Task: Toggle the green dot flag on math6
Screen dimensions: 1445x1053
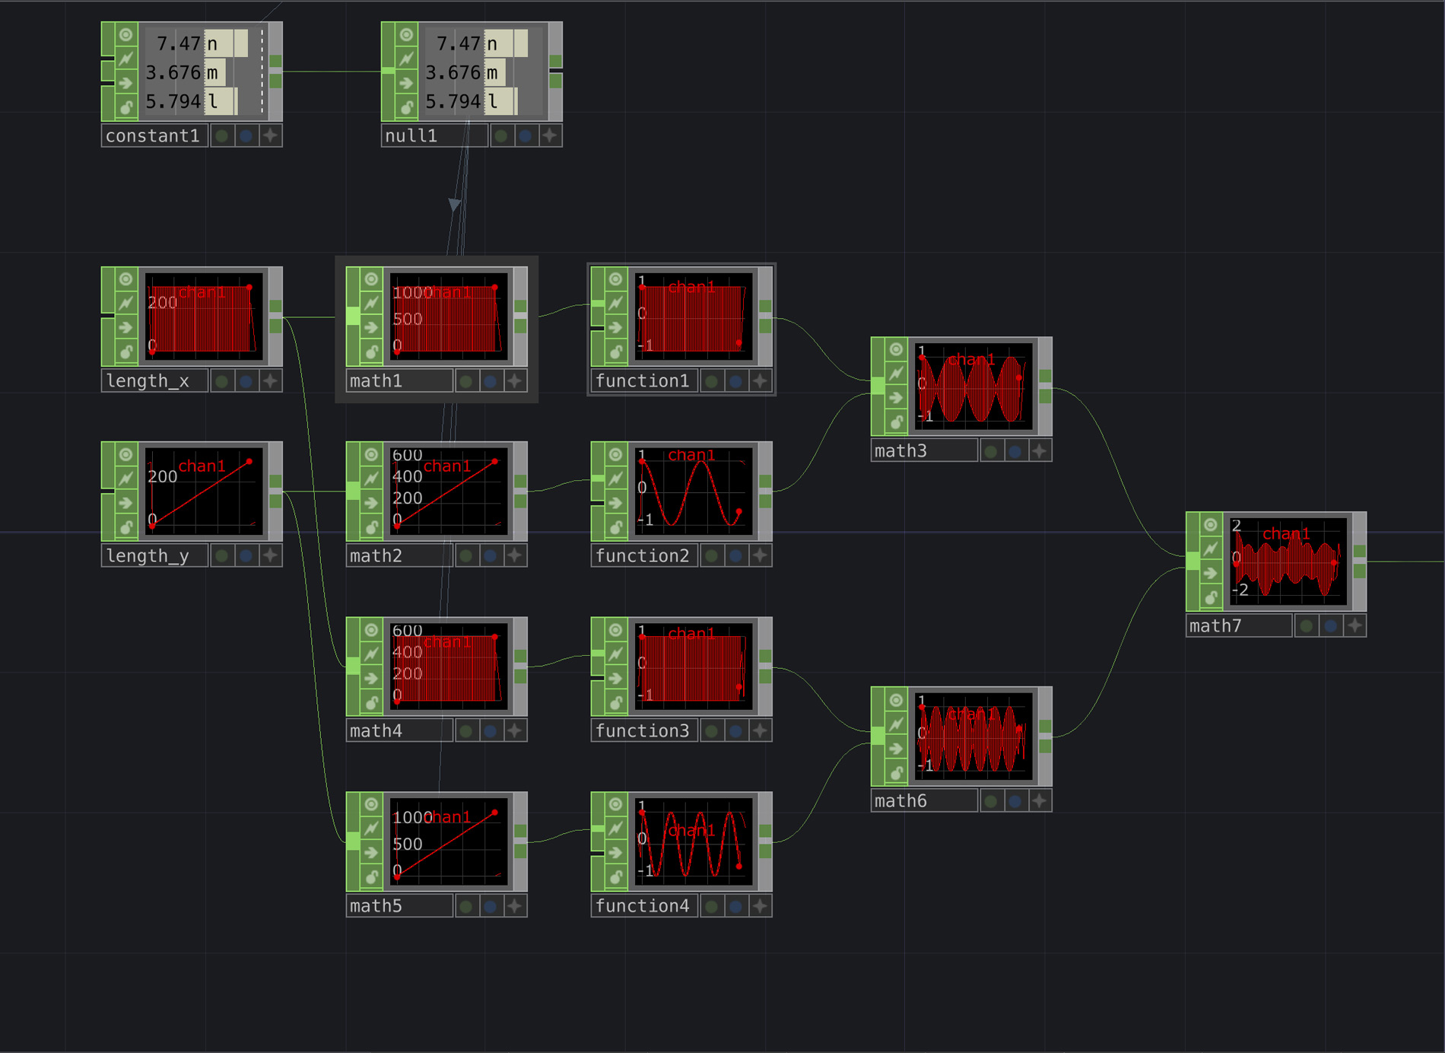Action: (x=992, y=801)
